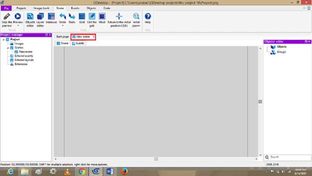Select the Scene sub-tab of editor
The width and height of the screenshot is (312, 176).
(x=62, y=43)
